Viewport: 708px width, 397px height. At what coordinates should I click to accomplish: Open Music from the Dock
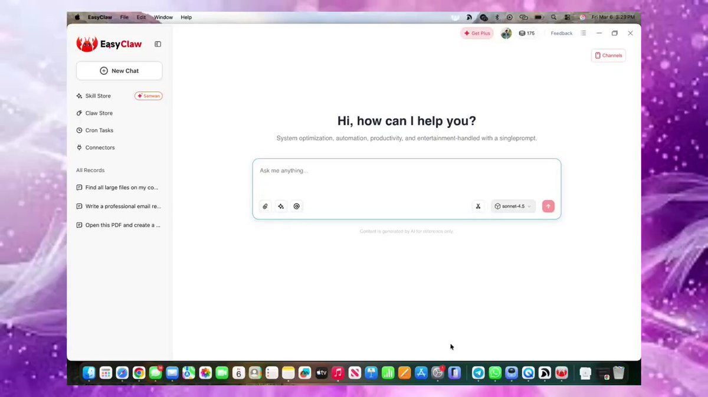338,373
